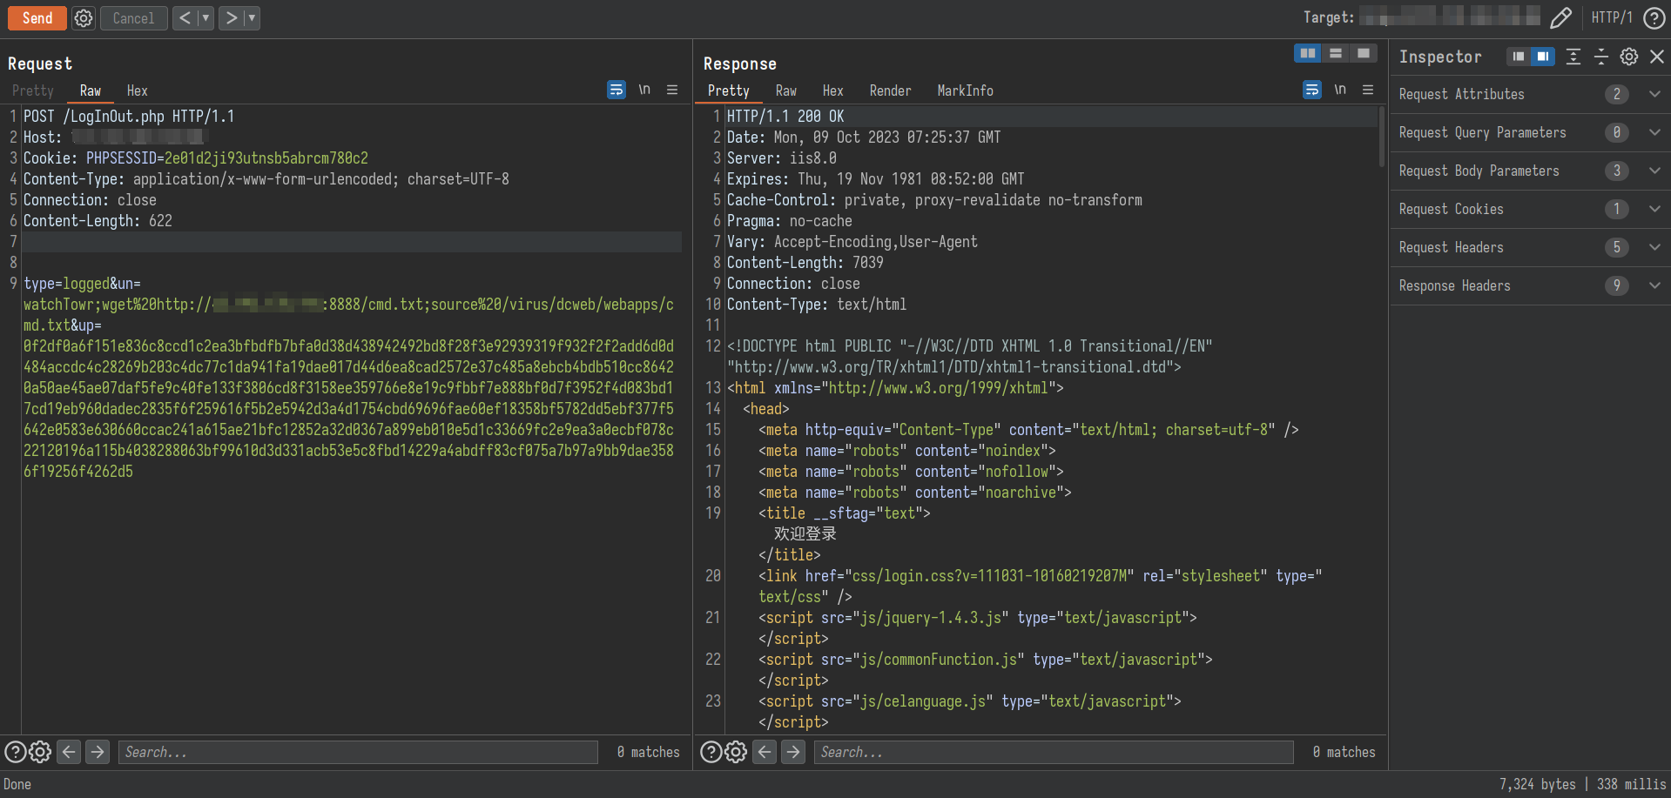Toggle non-printable characters in Request panel
This screenshot has width=1671, height=798.
tap(644, 90)
